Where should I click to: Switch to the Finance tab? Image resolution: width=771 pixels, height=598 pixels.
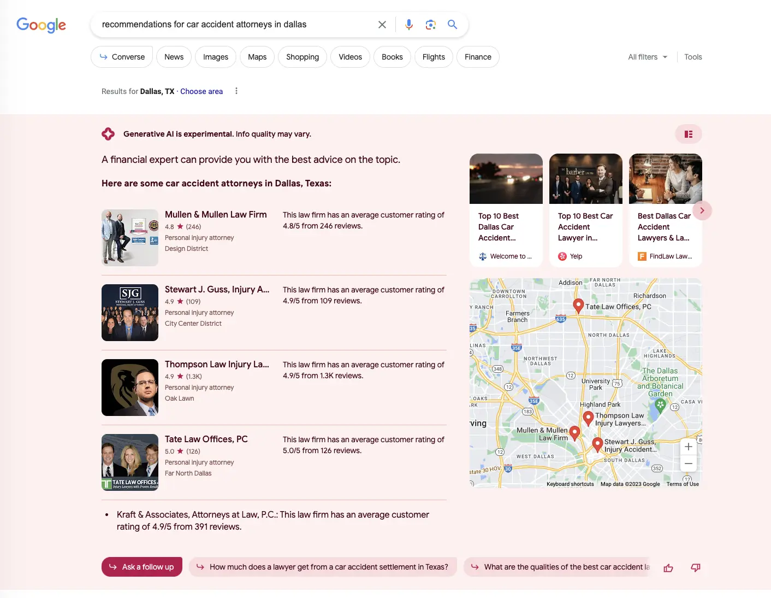pyautogui.click(x=478, y=57)
